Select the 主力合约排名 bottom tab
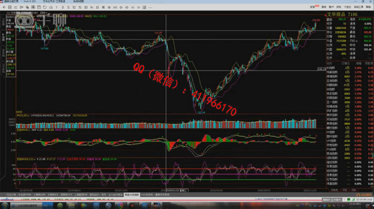Screen dimensions: 374x209 116,195
